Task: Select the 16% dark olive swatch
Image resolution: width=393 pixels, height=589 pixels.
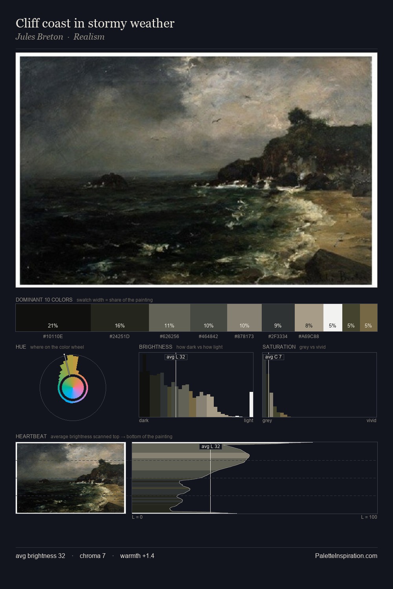Action: [120, 318]
